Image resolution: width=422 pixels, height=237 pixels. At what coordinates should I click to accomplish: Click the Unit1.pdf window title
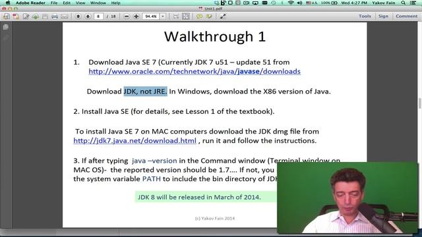(x=211, y=9)
